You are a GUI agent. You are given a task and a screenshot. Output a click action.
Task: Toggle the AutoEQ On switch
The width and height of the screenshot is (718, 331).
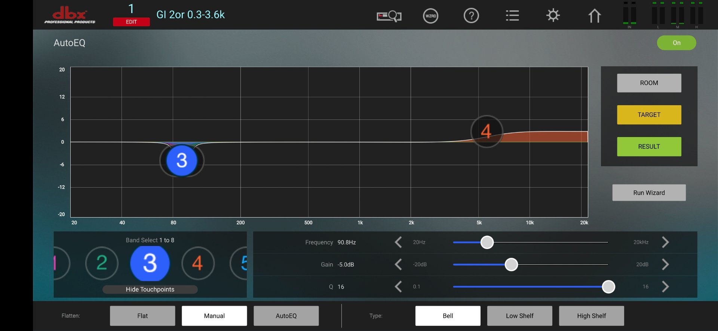pos(676,43)
